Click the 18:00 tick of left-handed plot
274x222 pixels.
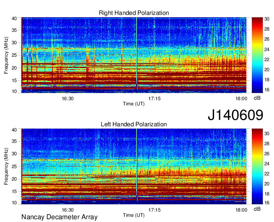(241, 210)
